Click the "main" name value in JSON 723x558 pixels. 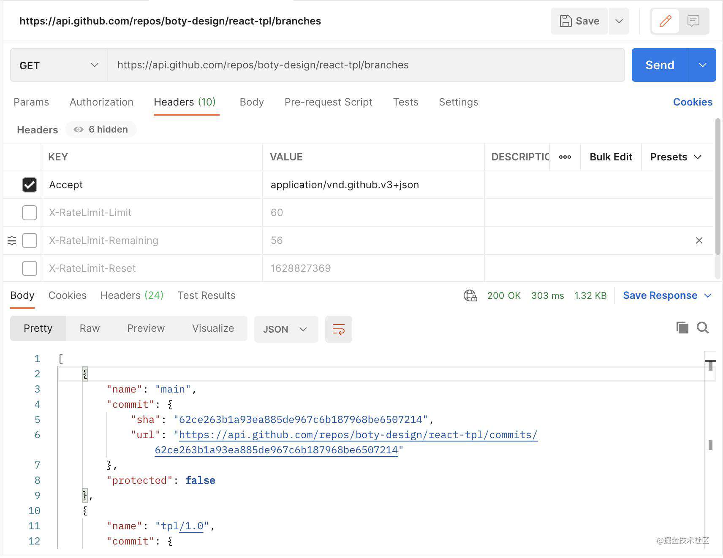point(173,389)
